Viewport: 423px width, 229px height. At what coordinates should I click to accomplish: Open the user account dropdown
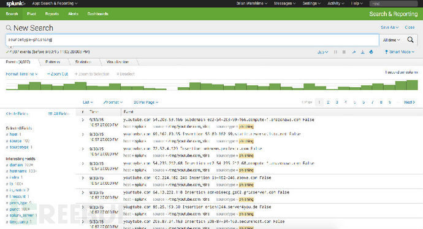tap(252, 4)
